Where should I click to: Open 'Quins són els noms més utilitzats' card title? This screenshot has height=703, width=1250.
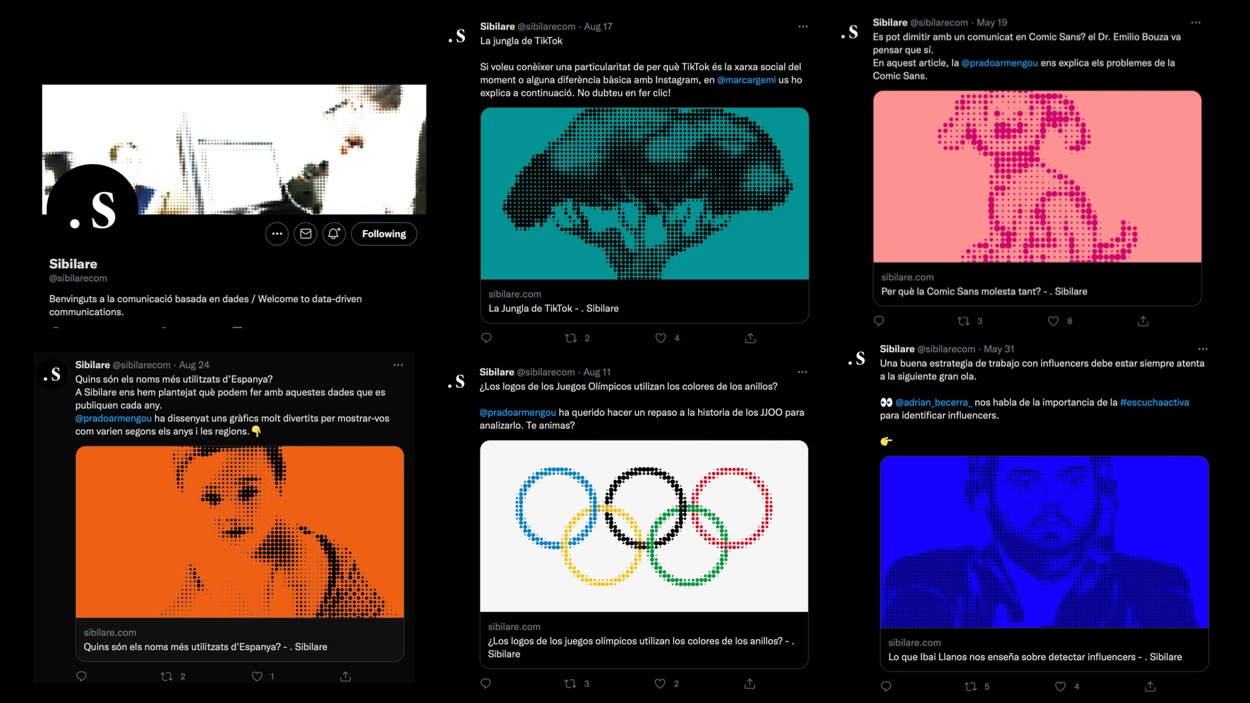click(205, 647)
